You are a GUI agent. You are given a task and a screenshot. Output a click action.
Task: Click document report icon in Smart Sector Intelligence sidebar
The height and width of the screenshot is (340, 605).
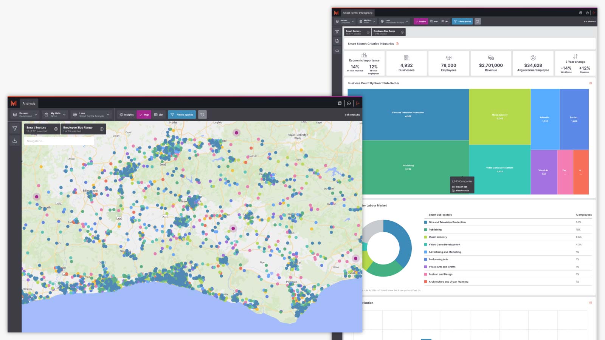click(x=337, y=41)
